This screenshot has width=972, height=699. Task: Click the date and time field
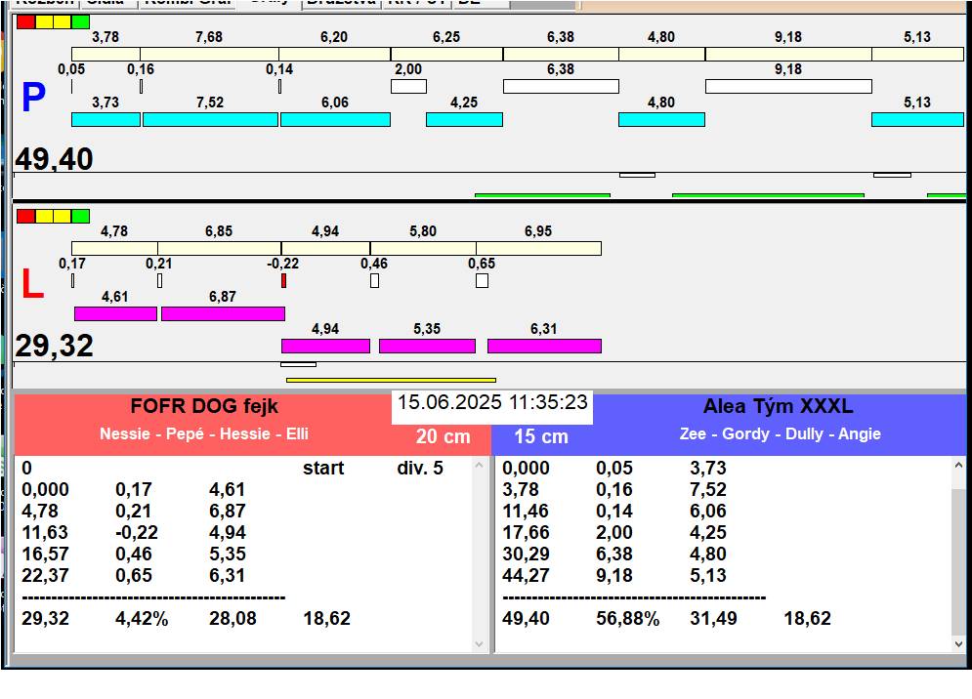coord(492,403)
